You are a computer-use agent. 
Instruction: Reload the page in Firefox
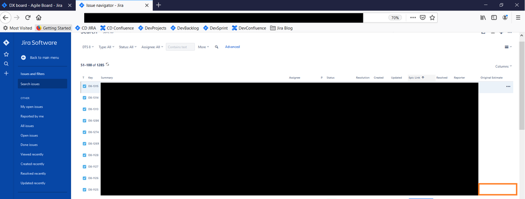click(x=28, y=18)
